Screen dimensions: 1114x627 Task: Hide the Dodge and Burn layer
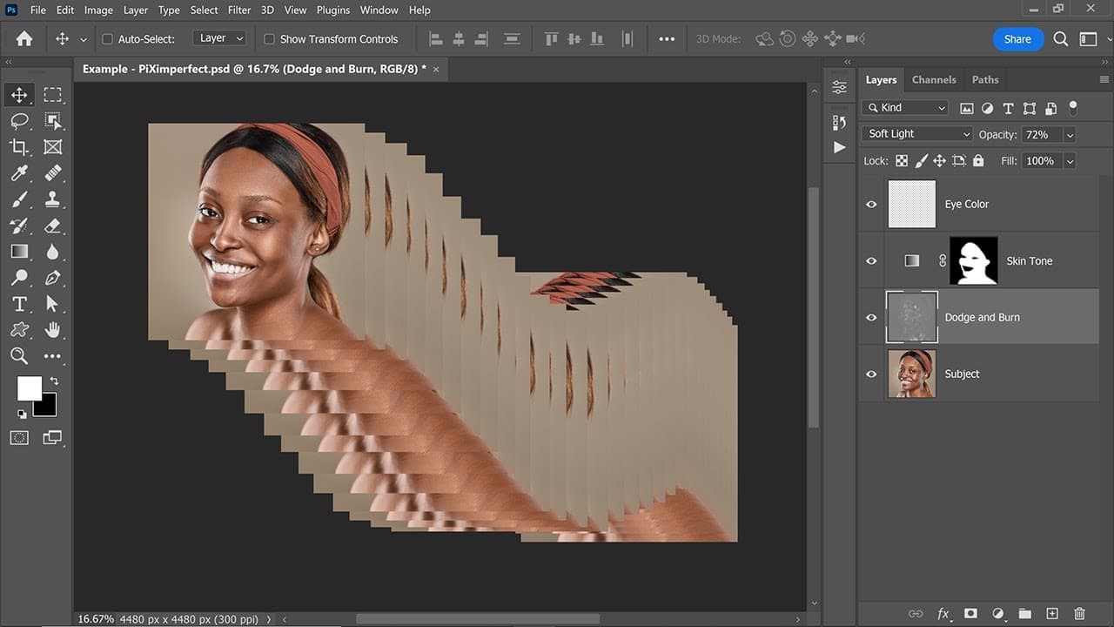pyautogui.click(x=871, y=317)
